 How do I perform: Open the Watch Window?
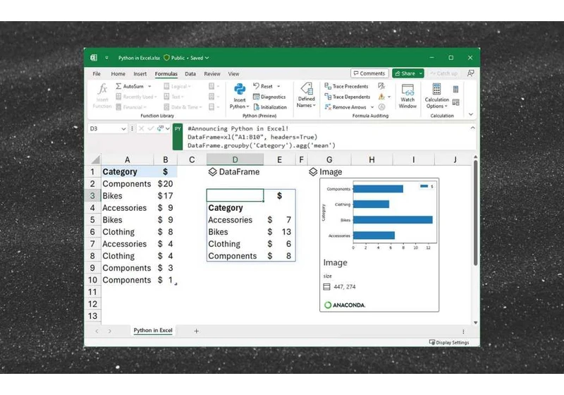pyautogui.click(x=407, y=96)
